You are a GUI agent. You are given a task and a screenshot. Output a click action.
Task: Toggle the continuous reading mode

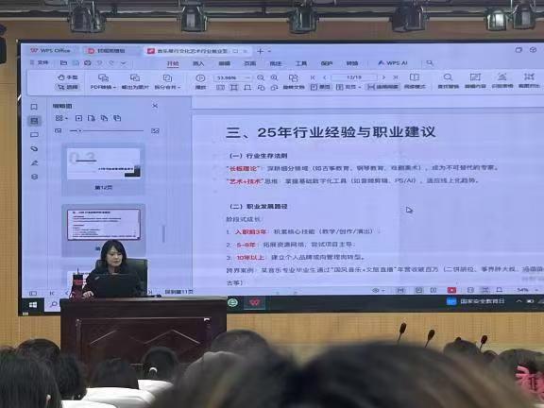(383, 87)
